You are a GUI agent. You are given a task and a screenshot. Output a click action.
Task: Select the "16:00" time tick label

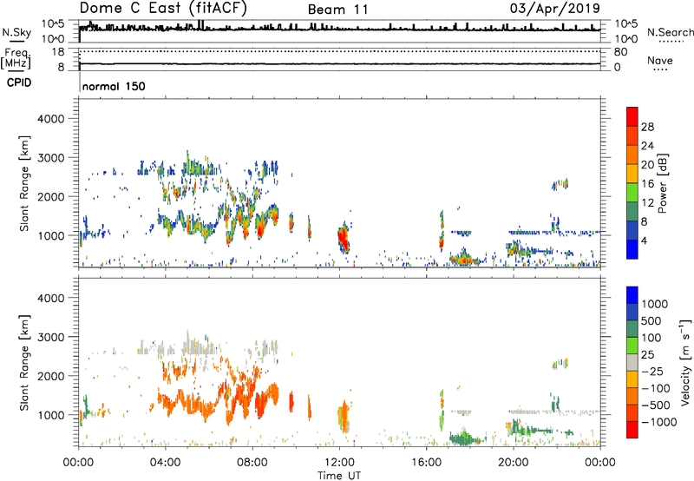tap(426, 463)
